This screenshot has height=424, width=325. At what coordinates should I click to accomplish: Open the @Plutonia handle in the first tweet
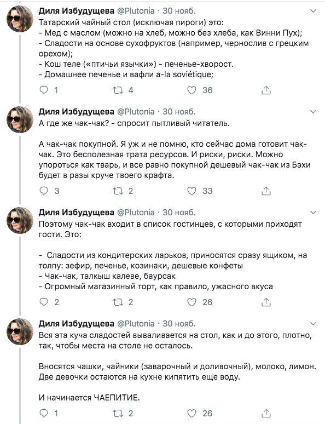[x=136, y=11]
